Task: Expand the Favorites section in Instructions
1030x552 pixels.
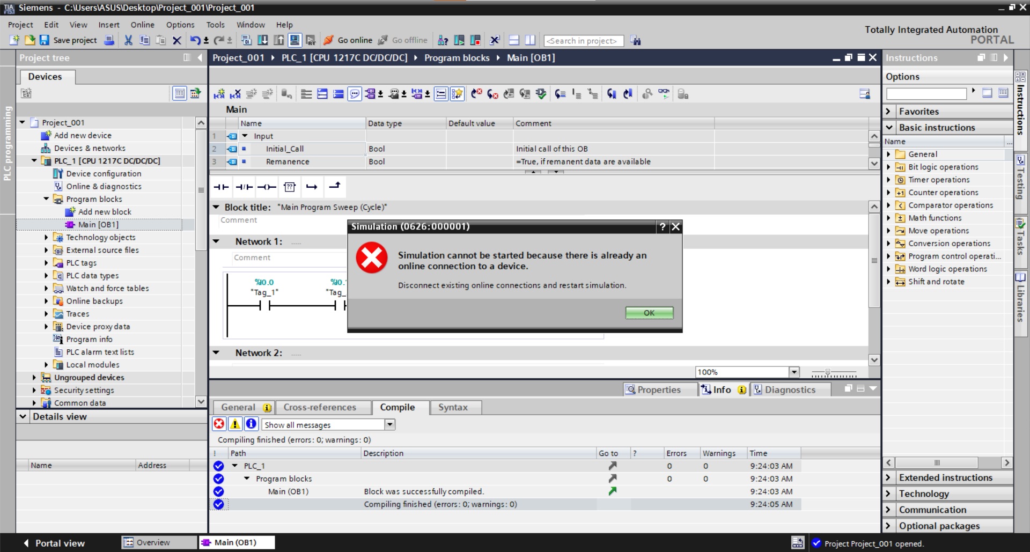Action: coord(889,112)
